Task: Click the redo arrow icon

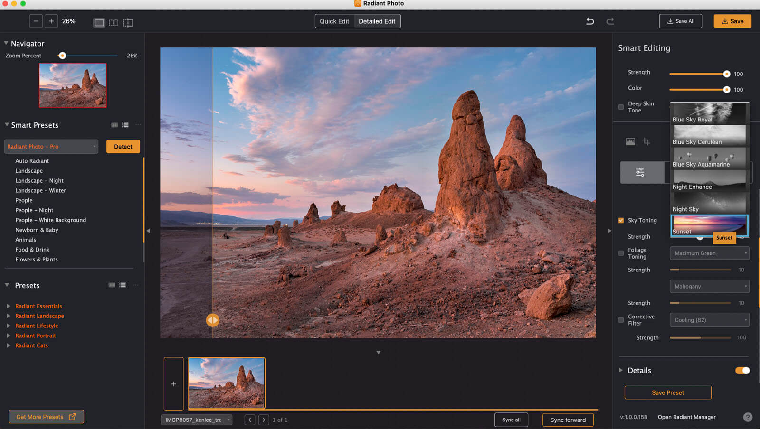Action: [x=610, y=21]
